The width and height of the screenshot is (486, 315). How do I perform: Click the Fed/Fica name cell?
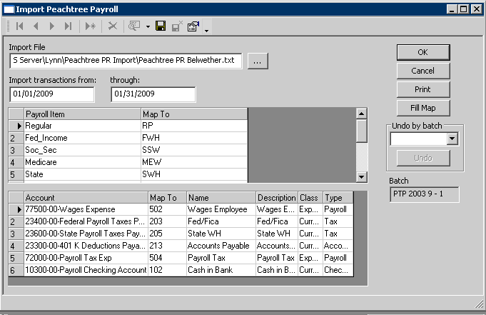click(221, 221)
